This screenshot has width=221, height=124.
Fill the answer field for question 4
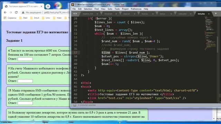tap(25, 59)
